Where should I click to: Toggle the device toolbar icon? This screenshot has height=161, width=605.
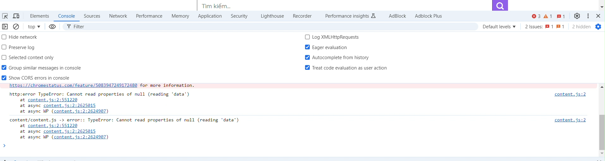pyautogui.click(x=16, y=16)
